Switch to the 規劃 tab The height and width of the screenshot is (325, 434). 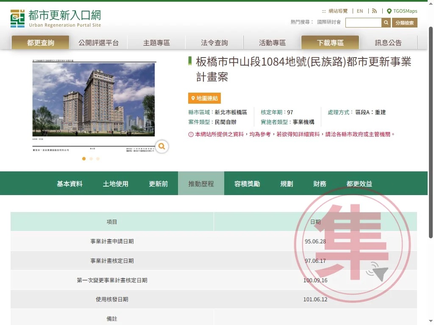click(x=287, y=184)
